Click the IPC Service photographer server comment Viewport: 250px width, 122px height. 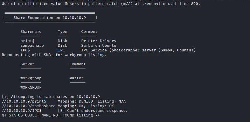tap(138, 50)
